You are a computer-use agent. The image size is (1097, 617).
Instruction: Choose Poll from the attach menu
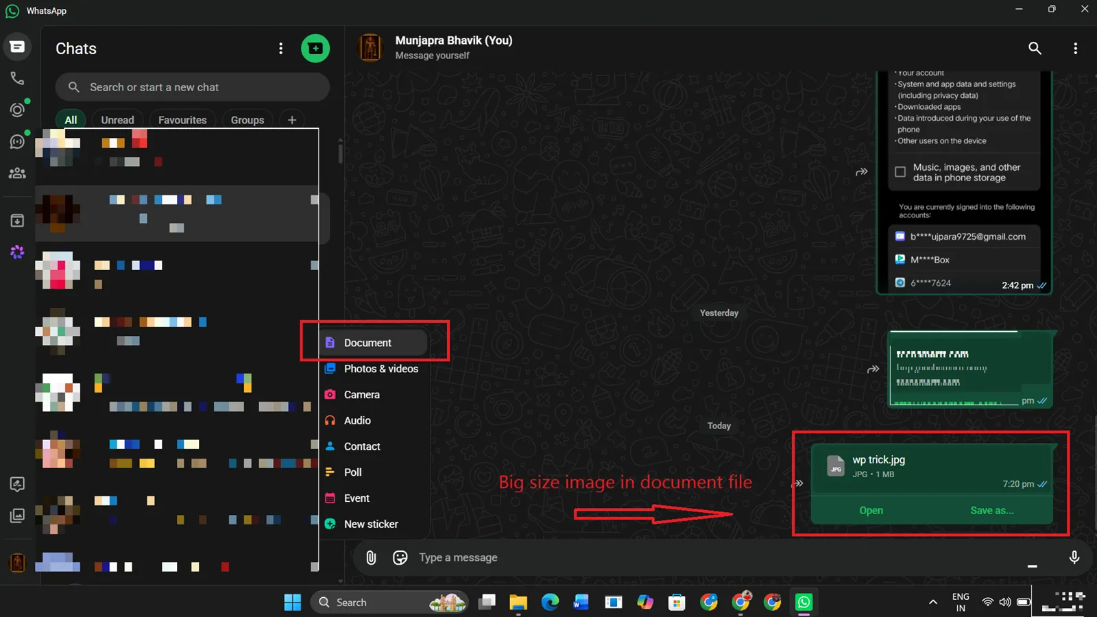coord(374,472)
